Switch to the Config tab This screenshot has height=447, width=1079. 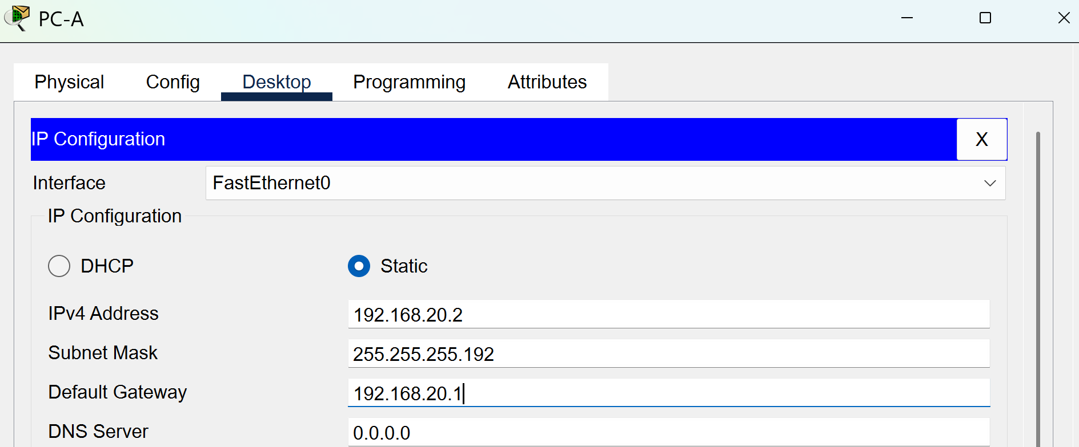[x=173, y=82]
